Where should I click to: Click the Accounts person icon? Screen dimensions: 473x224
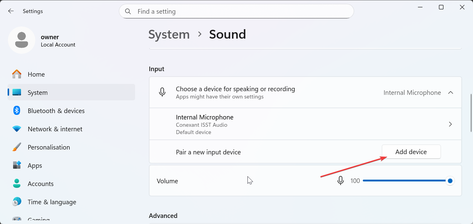[17, 184]
